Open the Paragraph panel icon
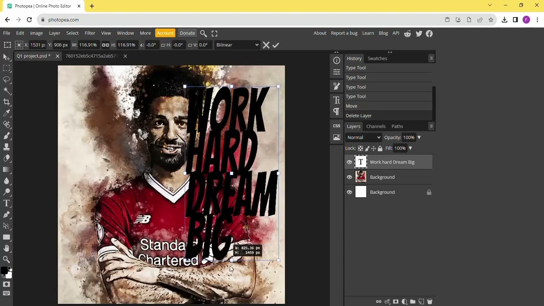 (x=337, y=111)
